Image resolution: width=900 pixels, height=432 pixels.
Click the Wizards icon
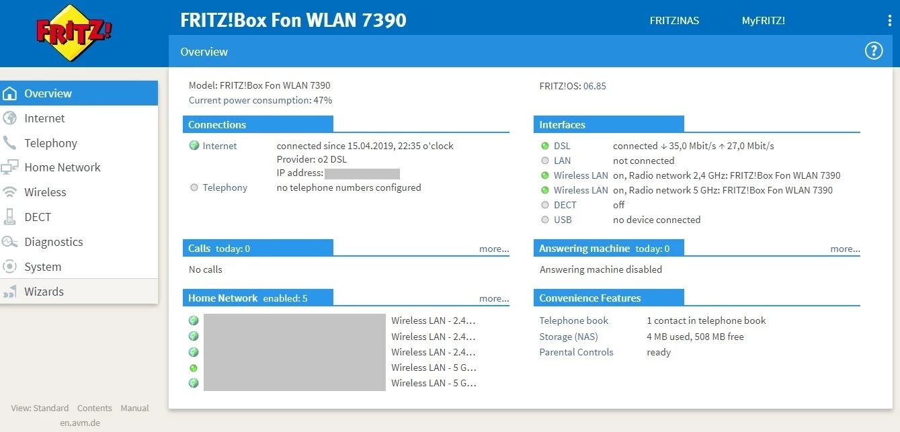[x=10, y=292]
